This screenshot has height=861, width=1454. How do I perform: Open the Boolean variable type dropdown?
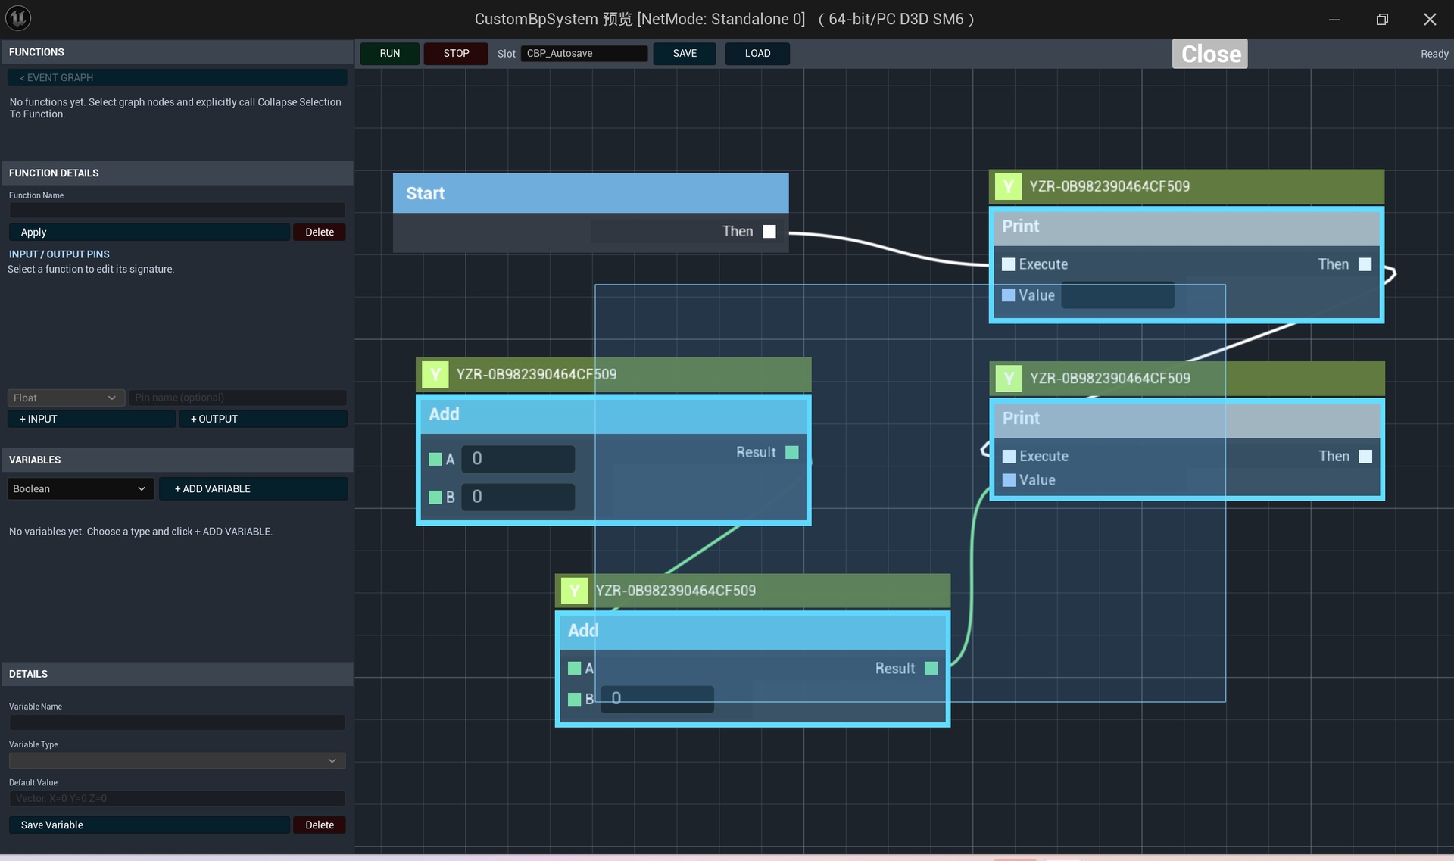click(80, 488)
